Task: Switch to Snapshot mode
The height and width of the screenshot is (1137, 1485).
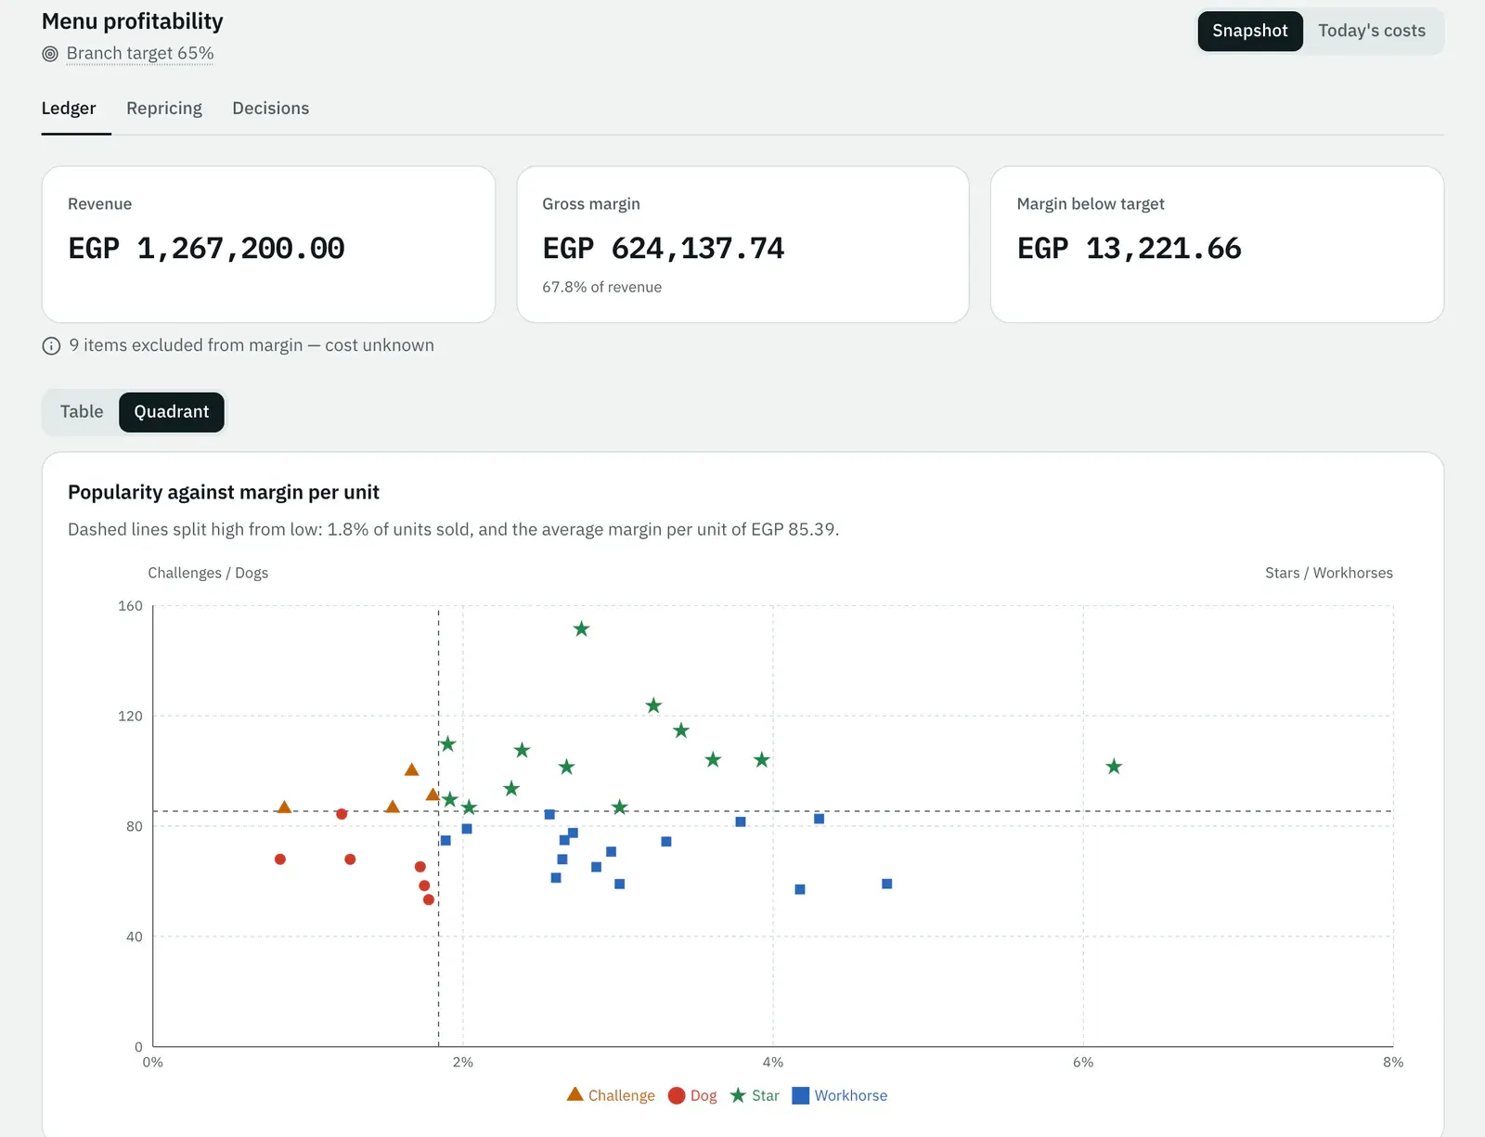Action: point(1249,31)
